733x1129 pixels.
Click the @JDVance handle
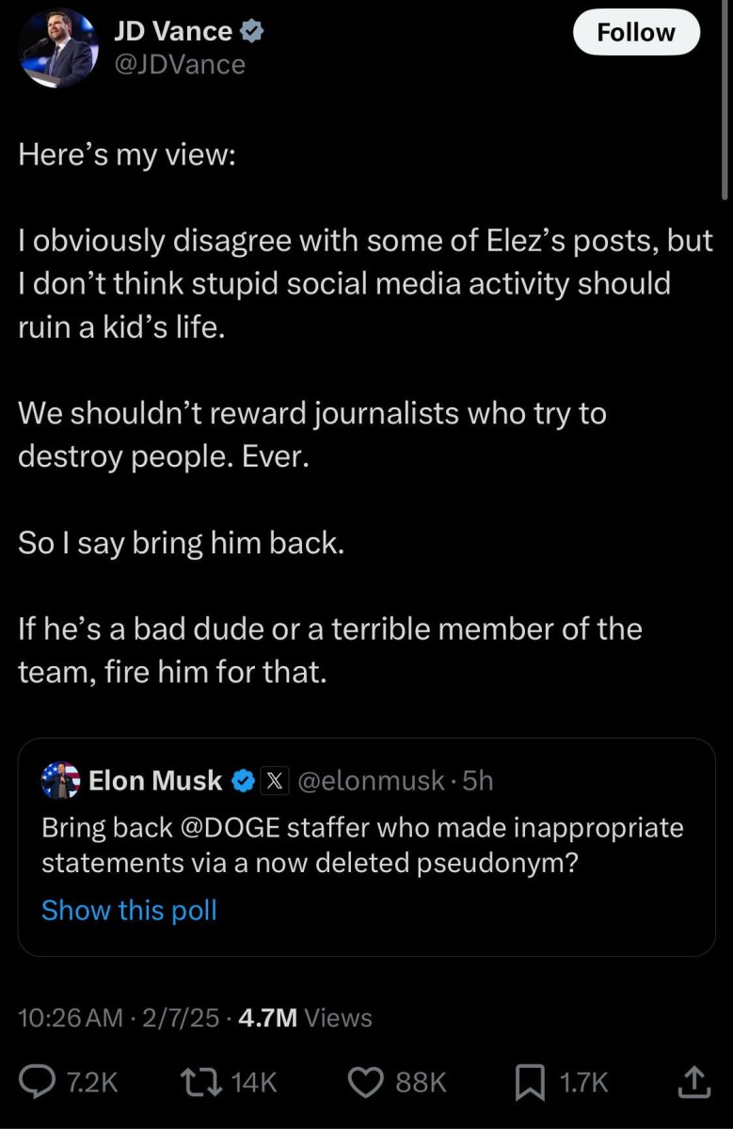click(182, 65)
